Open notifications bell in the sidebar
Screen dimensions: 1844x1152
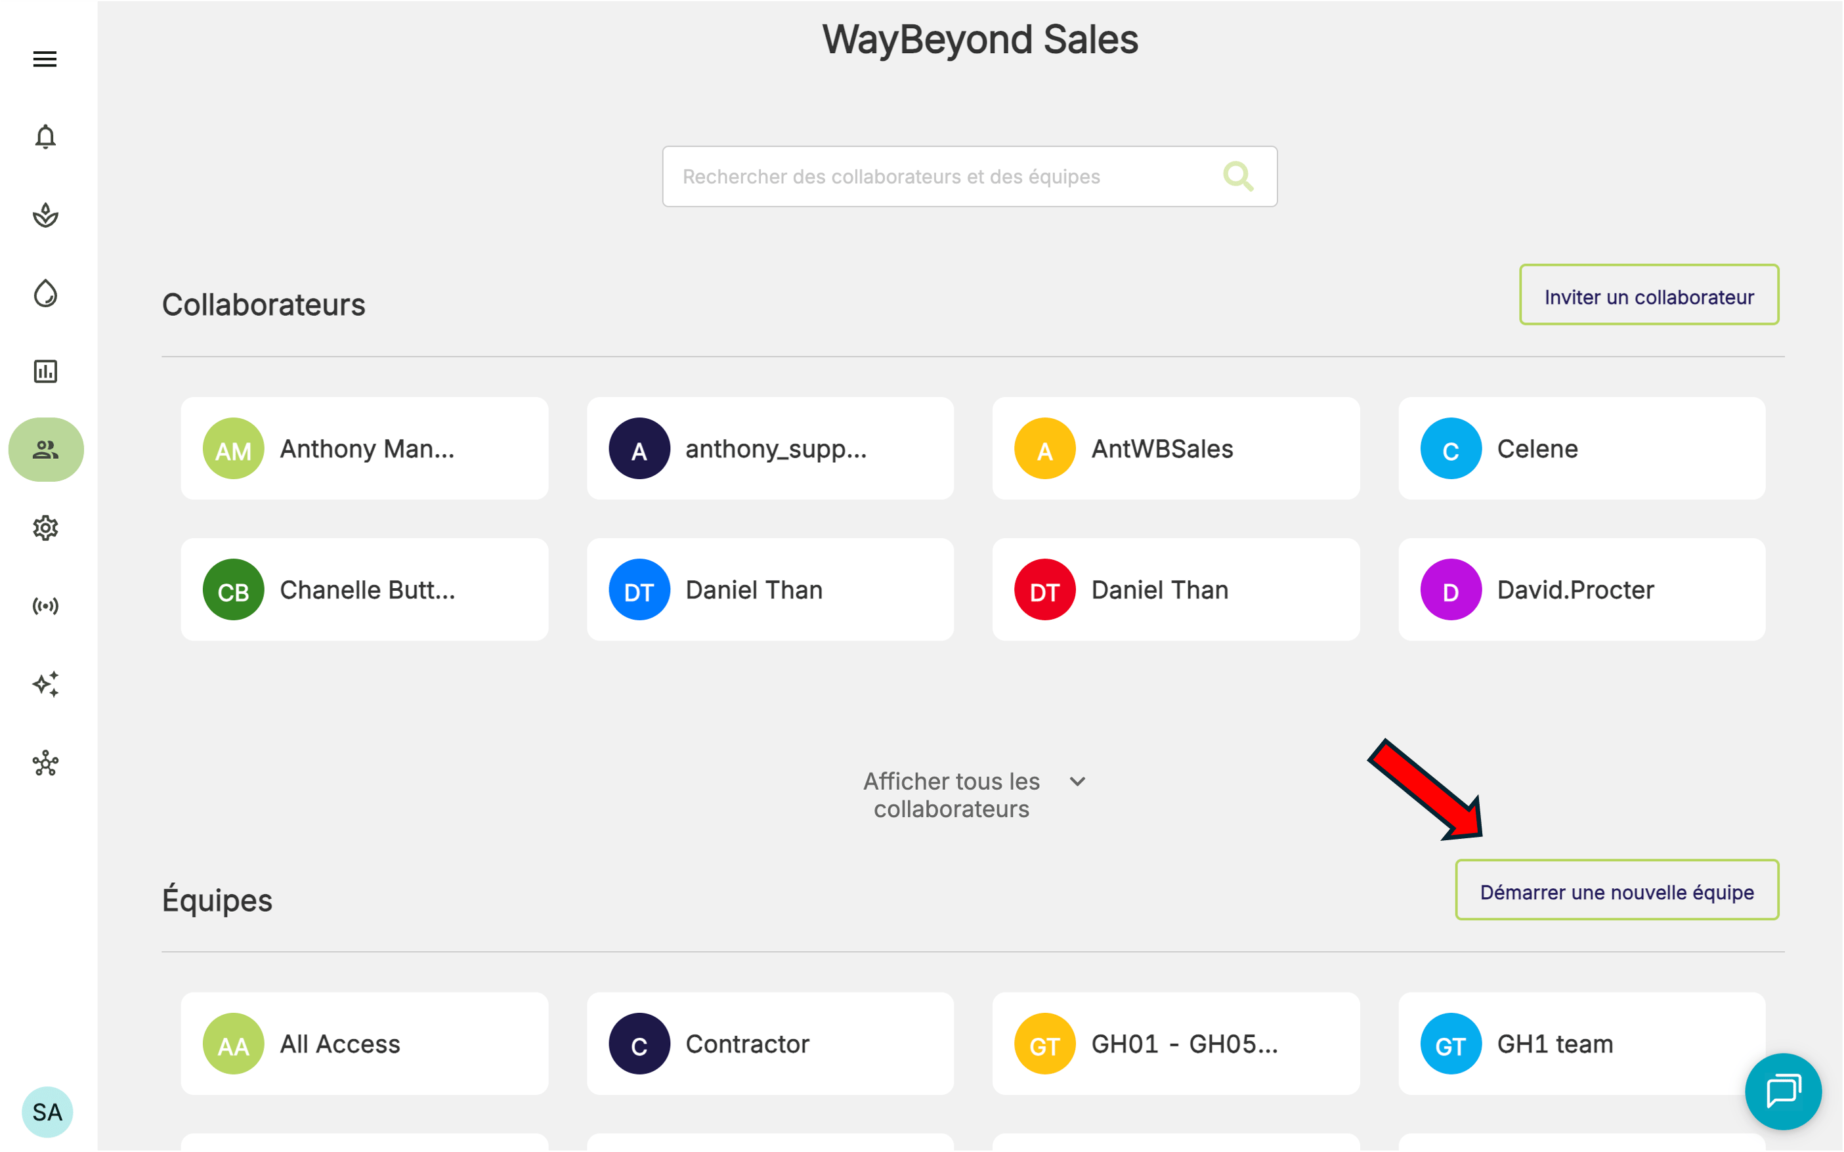[45, 137]
